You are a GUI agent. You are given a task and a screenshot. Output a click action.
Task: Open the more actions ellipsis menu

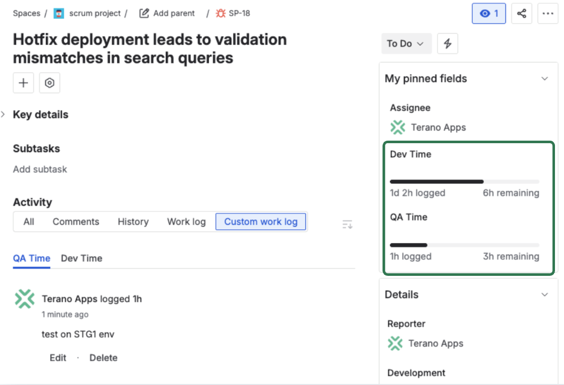pos(547,13)
